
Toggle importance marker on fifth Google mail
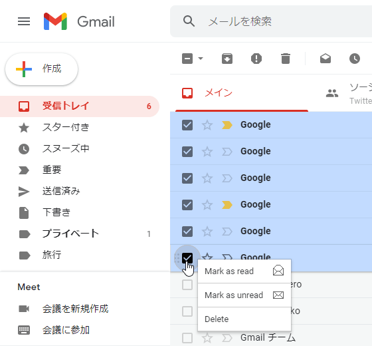click(x=227, y=232)
